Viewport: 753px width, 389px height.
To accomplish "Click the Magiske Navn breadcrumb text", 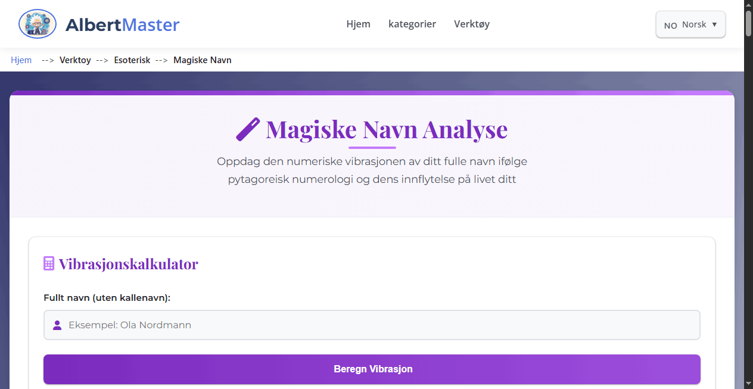I will 203,60.
